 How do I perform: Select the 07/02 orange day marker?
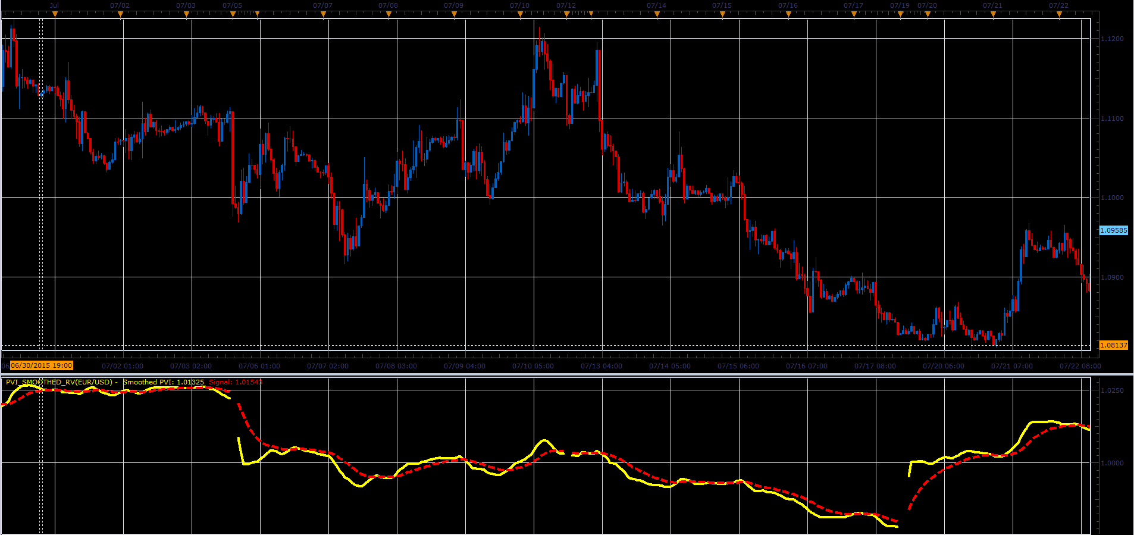[120, 15]
